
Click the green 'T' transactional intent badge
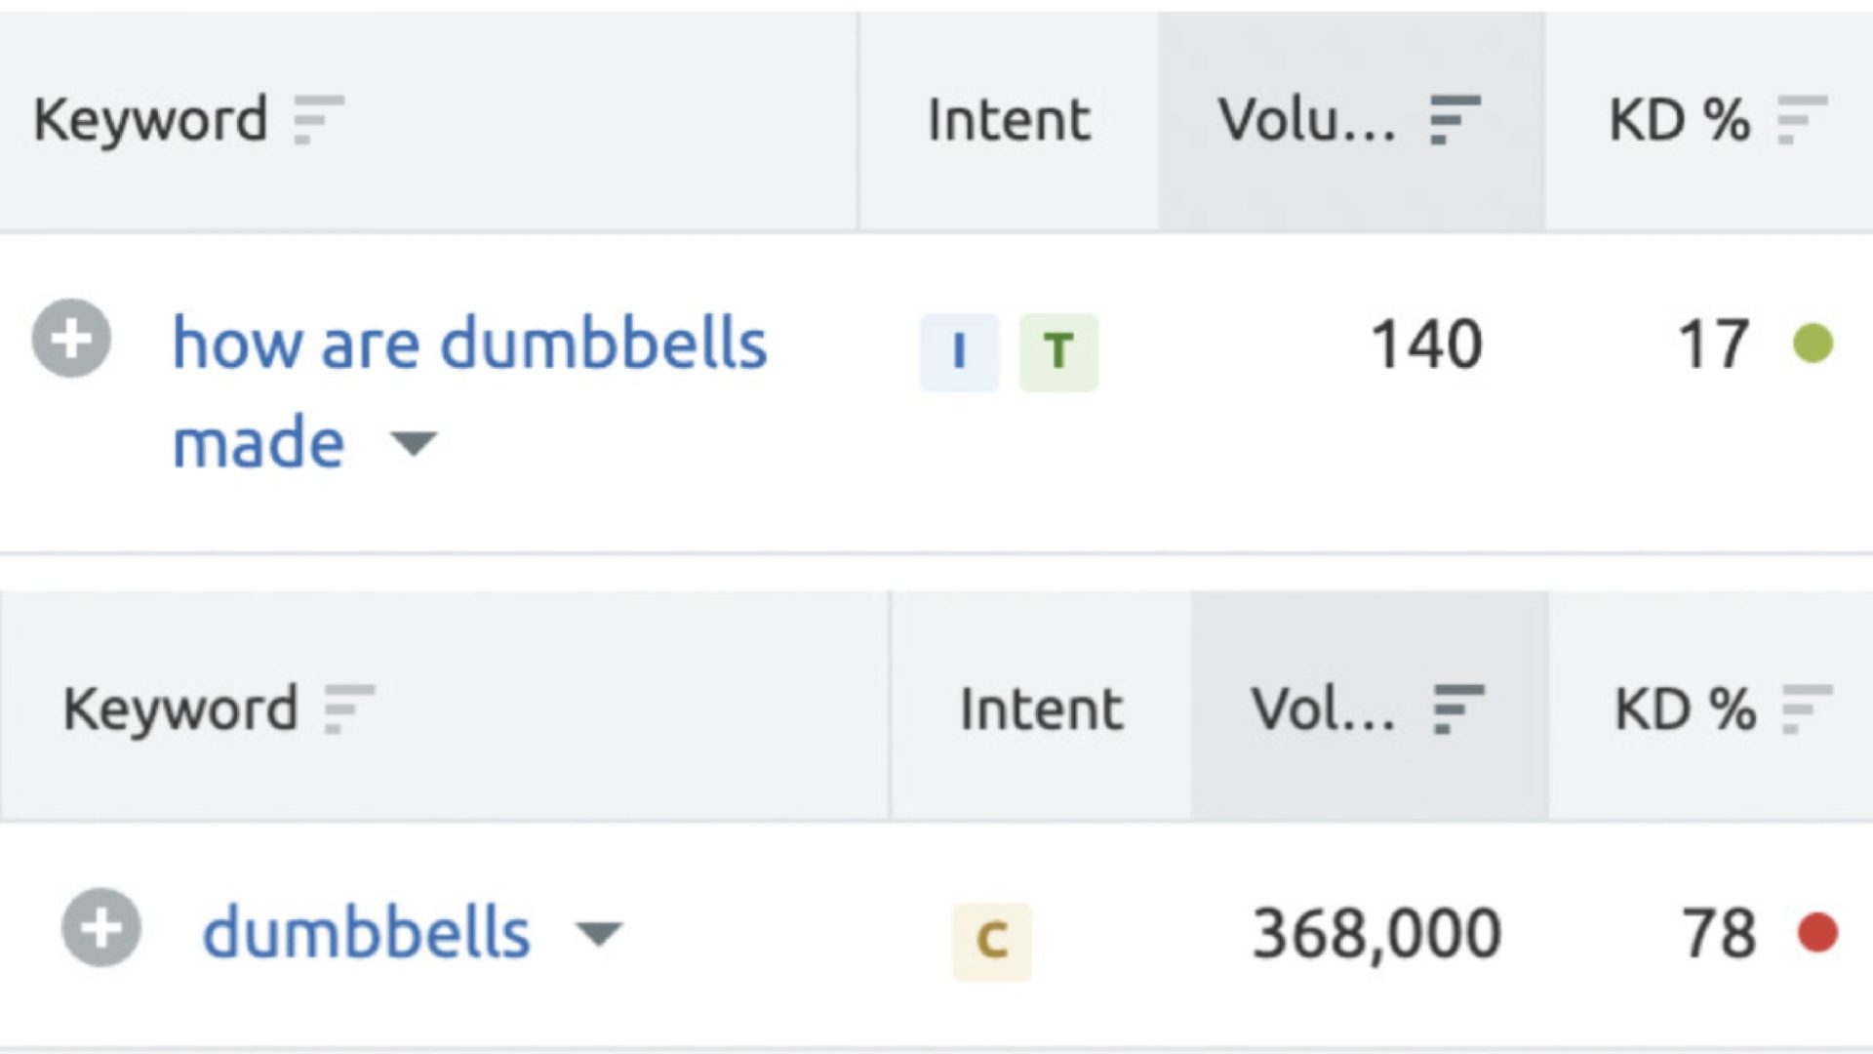click(x=1058, y=351)
